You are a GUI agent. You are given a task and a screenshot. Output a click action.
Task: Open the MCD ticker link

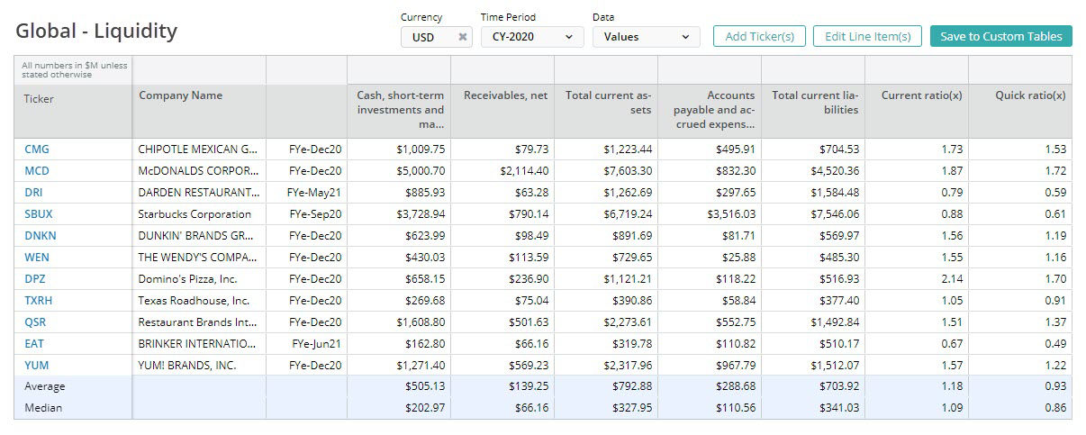[37, 170]
